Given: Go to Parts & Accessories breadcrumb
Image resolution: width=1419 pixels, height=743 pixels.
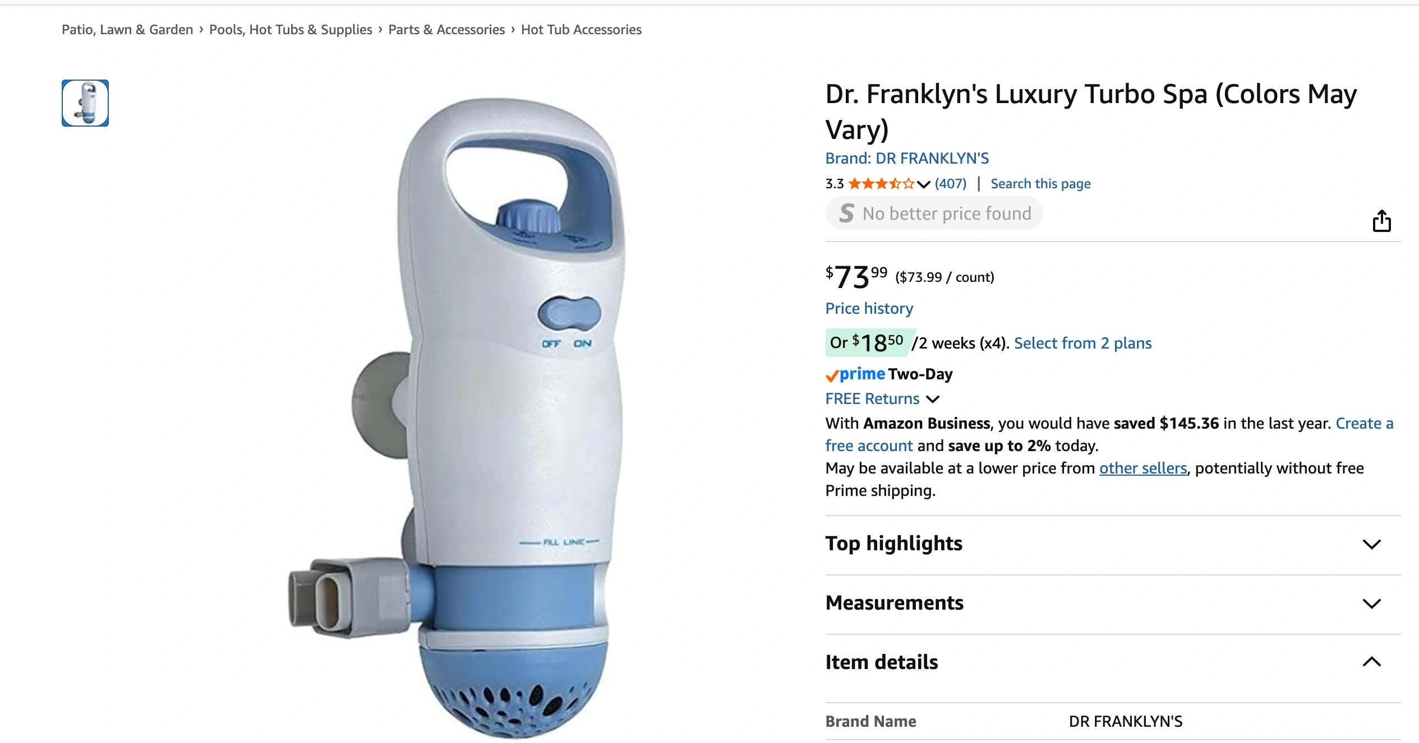Looking at the screenshot, I should 446,30.
